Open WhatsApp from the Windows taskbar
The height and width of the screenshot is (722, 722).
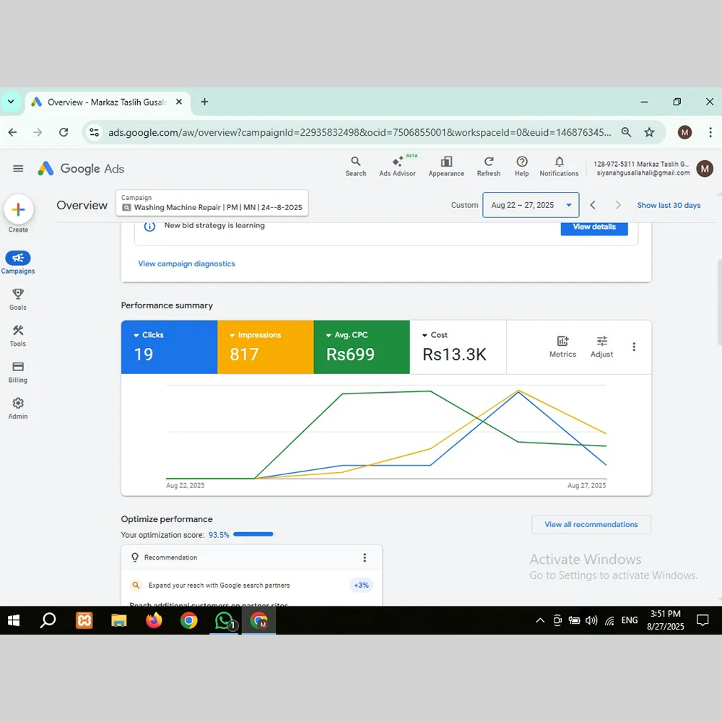pyautogui.click(x=225, y=620)
